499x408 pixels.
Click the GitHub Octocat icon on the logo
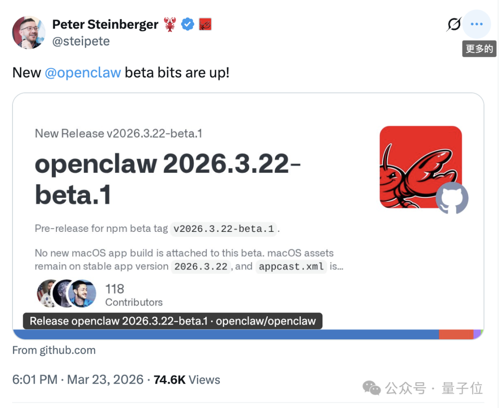[452, 199]
